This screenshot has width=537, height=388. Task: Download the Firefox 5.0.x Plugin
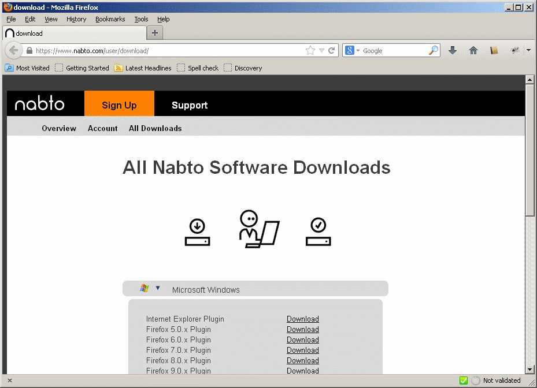[x=303, y=329]
